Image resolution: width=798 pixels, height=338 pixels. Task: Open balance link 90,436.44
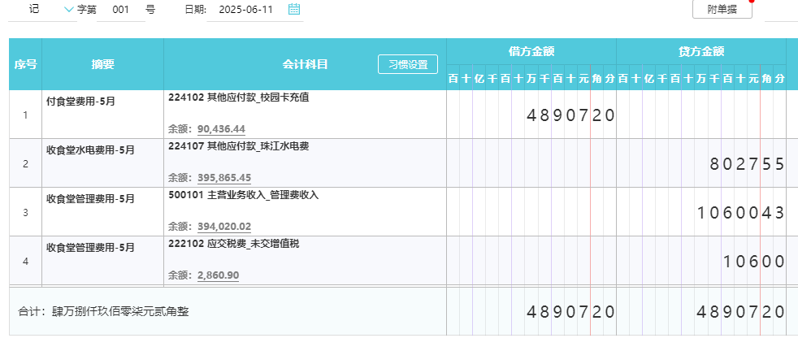pyautogui.click(x=221, y=129)
